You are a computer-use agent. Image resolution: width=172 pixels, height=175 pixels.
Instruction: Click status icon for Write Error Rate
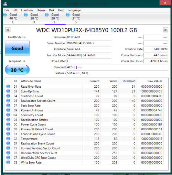click(8, 162)
